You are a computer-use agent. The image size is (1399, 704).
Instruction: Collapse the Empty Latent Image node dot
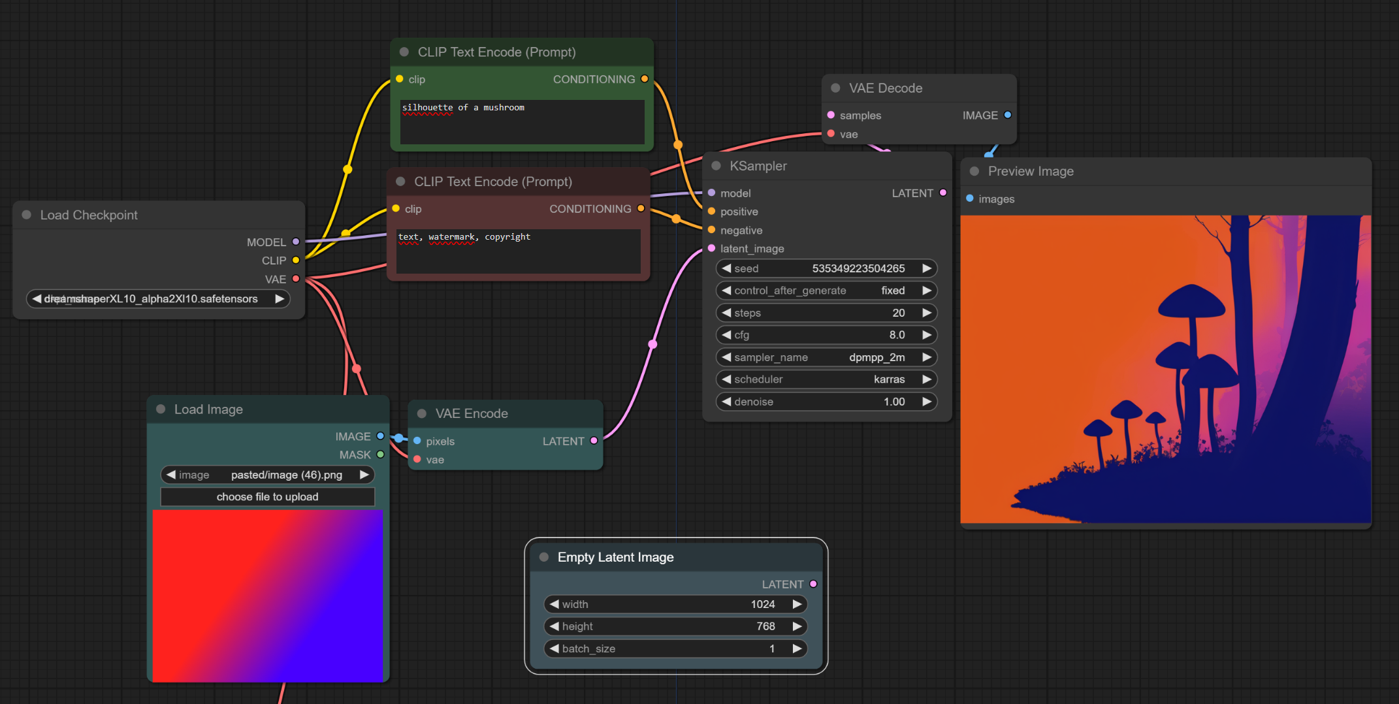[x=543, y=557]
